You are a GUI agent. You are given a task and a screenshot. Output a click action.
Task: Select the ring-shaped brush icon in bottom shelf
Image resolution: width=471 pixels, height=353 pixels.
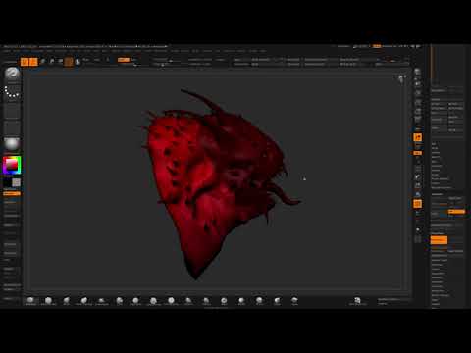(x=224, y=300)
